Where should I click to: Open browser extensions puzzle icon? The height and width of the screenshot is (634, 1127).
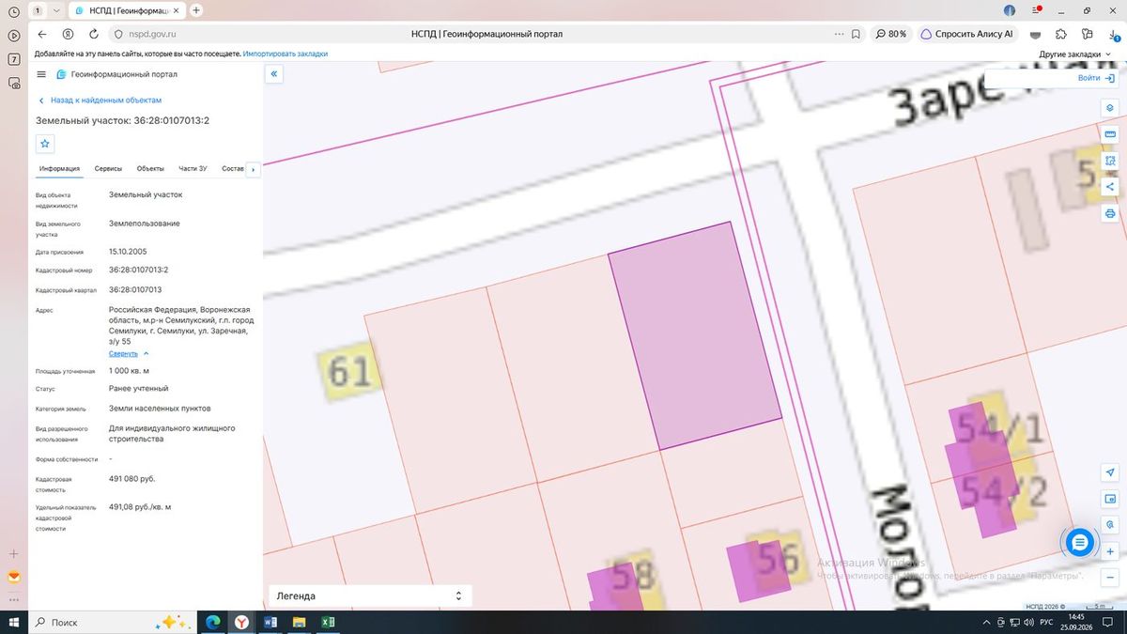[1061, 34]
